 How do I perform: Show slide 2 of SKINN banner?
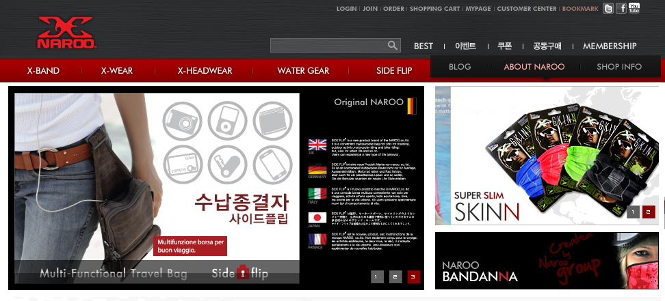649,212
